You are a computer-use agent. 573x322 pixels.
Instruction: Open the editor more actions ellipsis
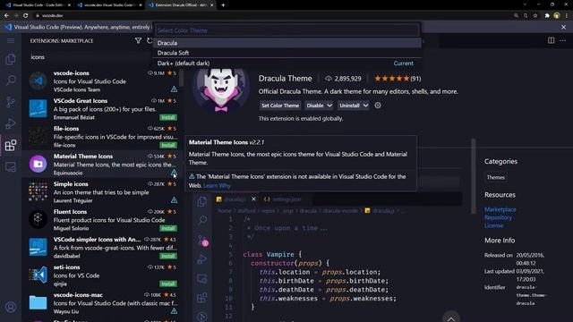563,40
